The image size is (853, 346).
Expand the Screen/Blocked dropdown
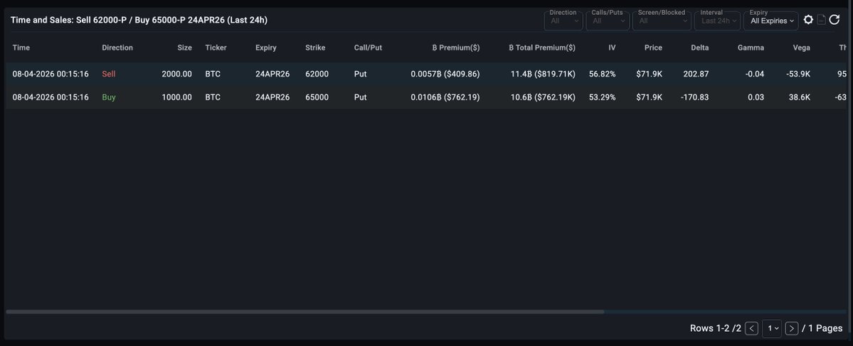pos(661,21)
